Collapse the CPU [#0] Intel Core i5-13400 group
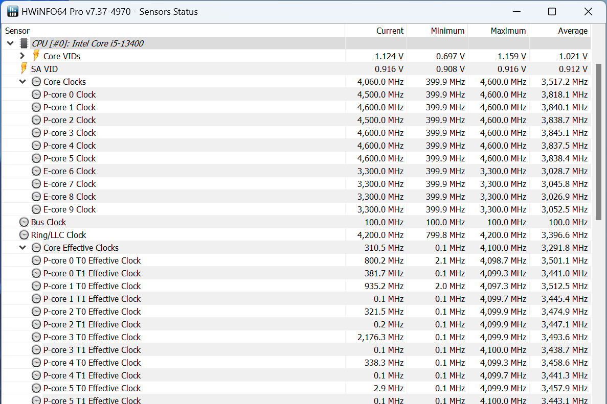Screen dimensions: 607x404 coord(10,43)
